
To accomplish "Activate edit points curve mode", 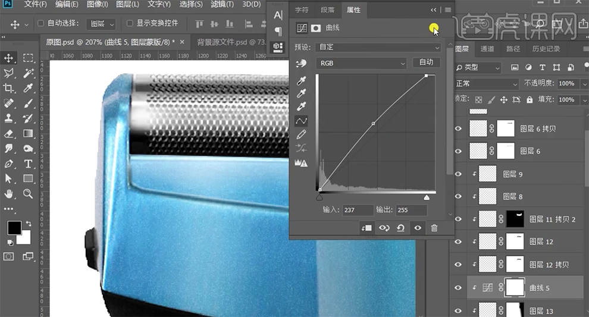I will coord(301,121).
